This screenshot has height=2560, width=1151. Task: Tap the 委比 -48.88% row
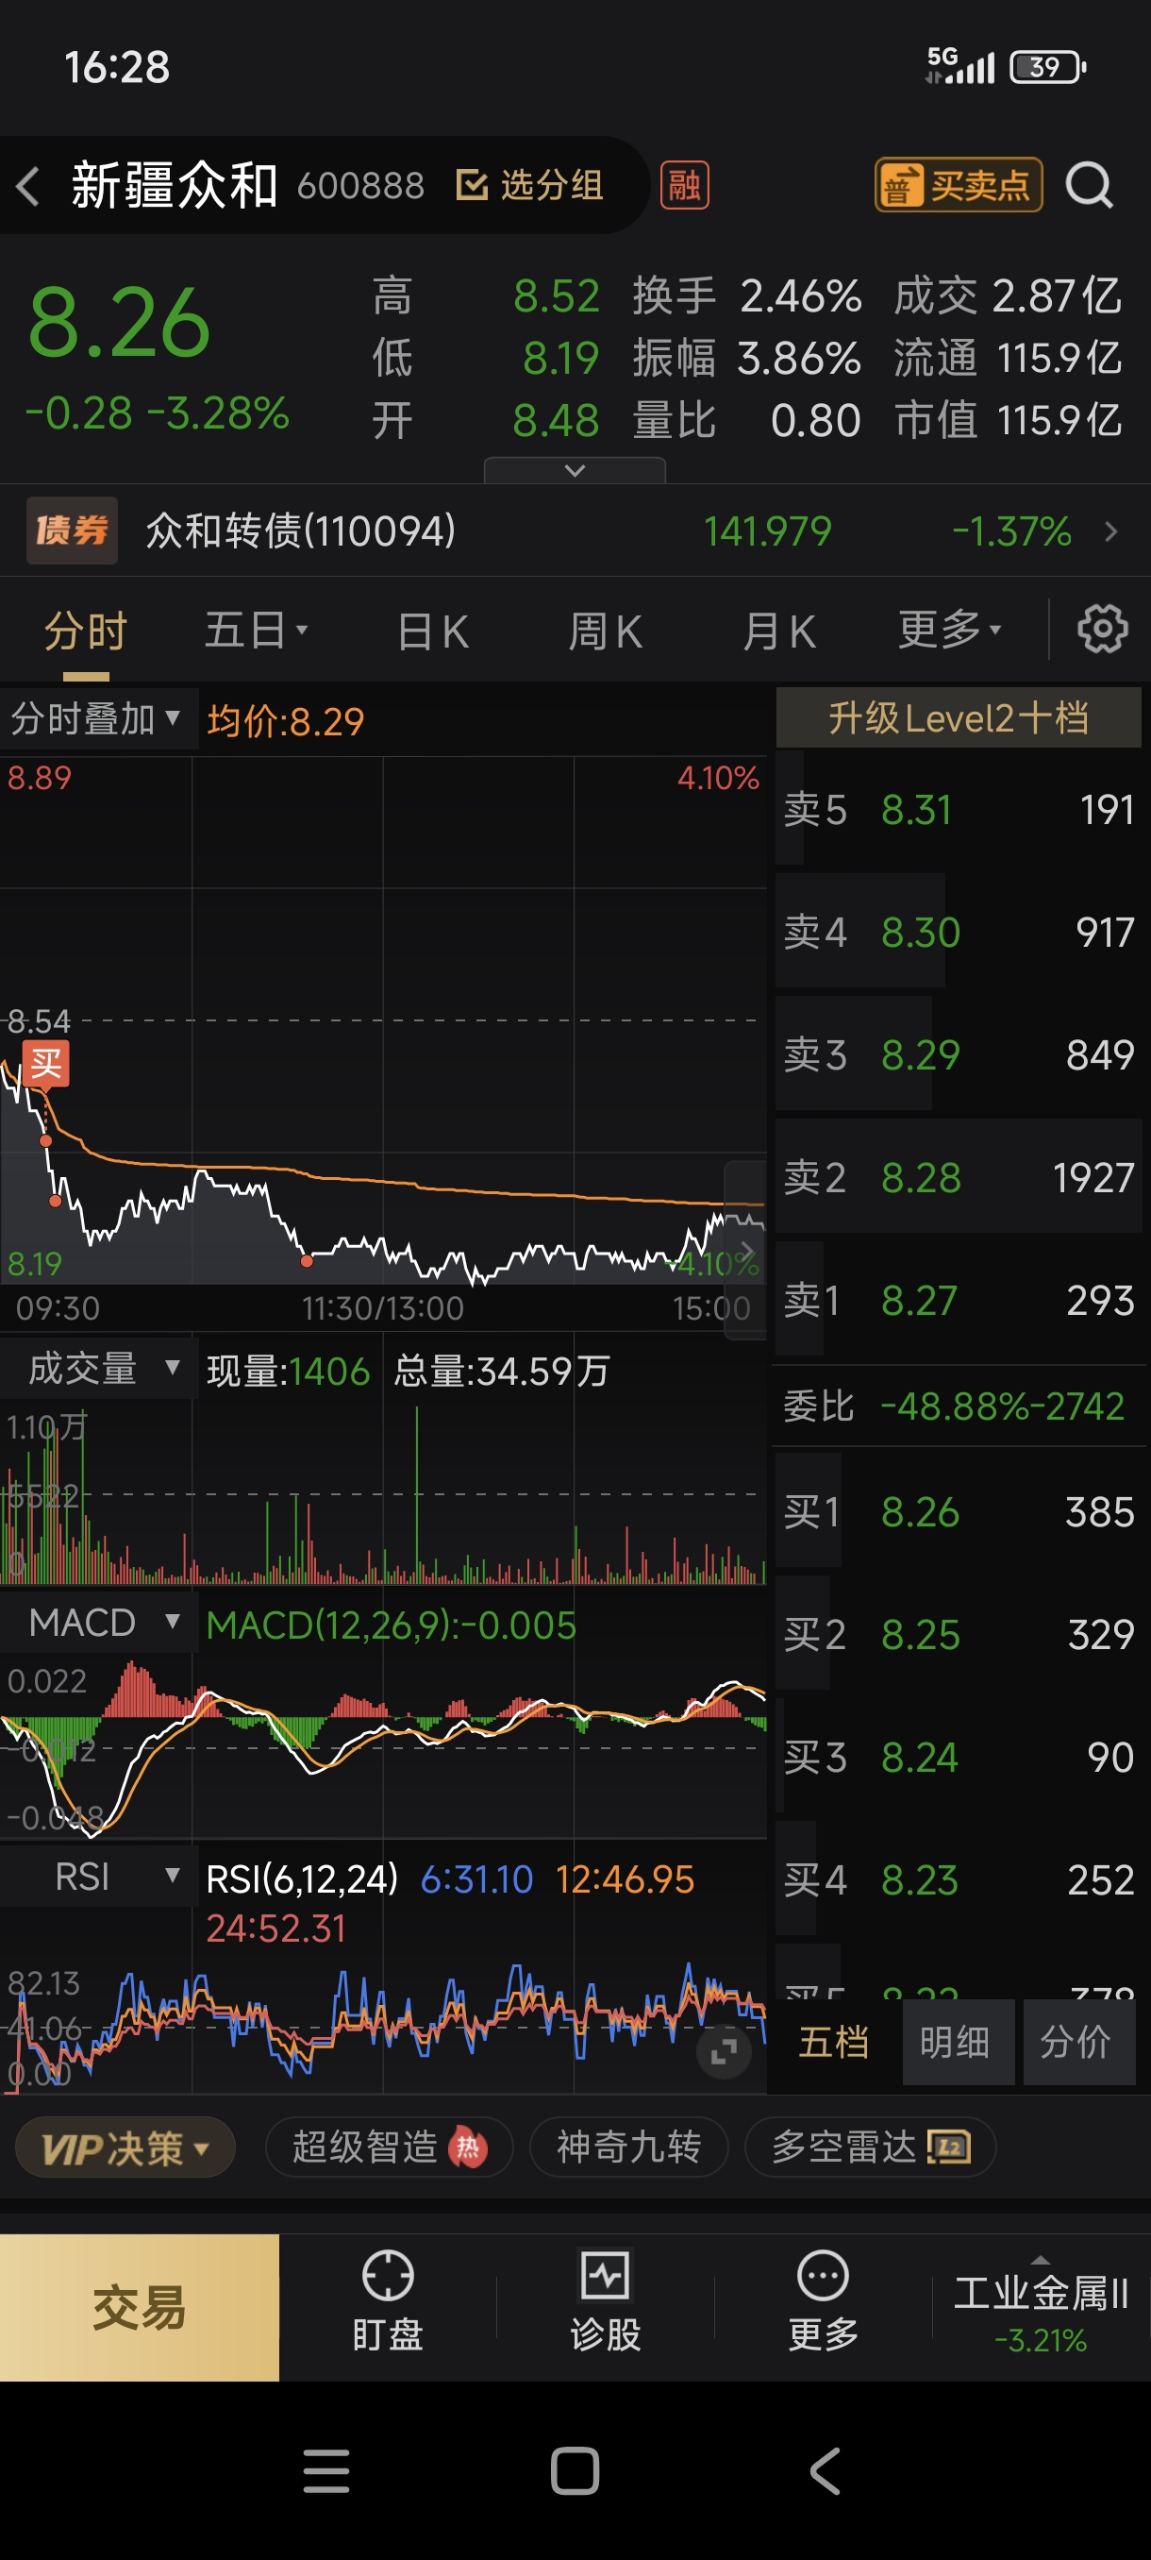coord(959,1406)
